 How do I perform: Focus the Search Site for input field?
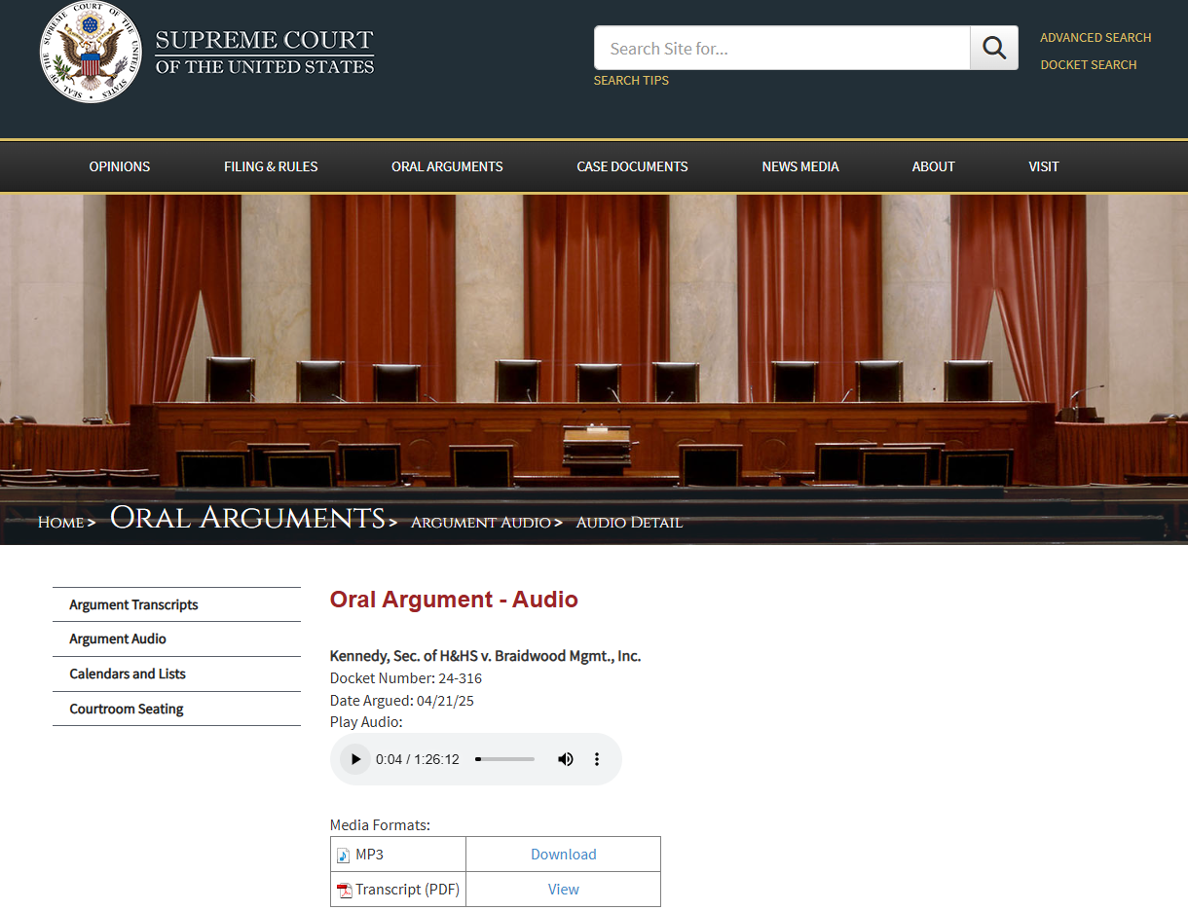782,48
